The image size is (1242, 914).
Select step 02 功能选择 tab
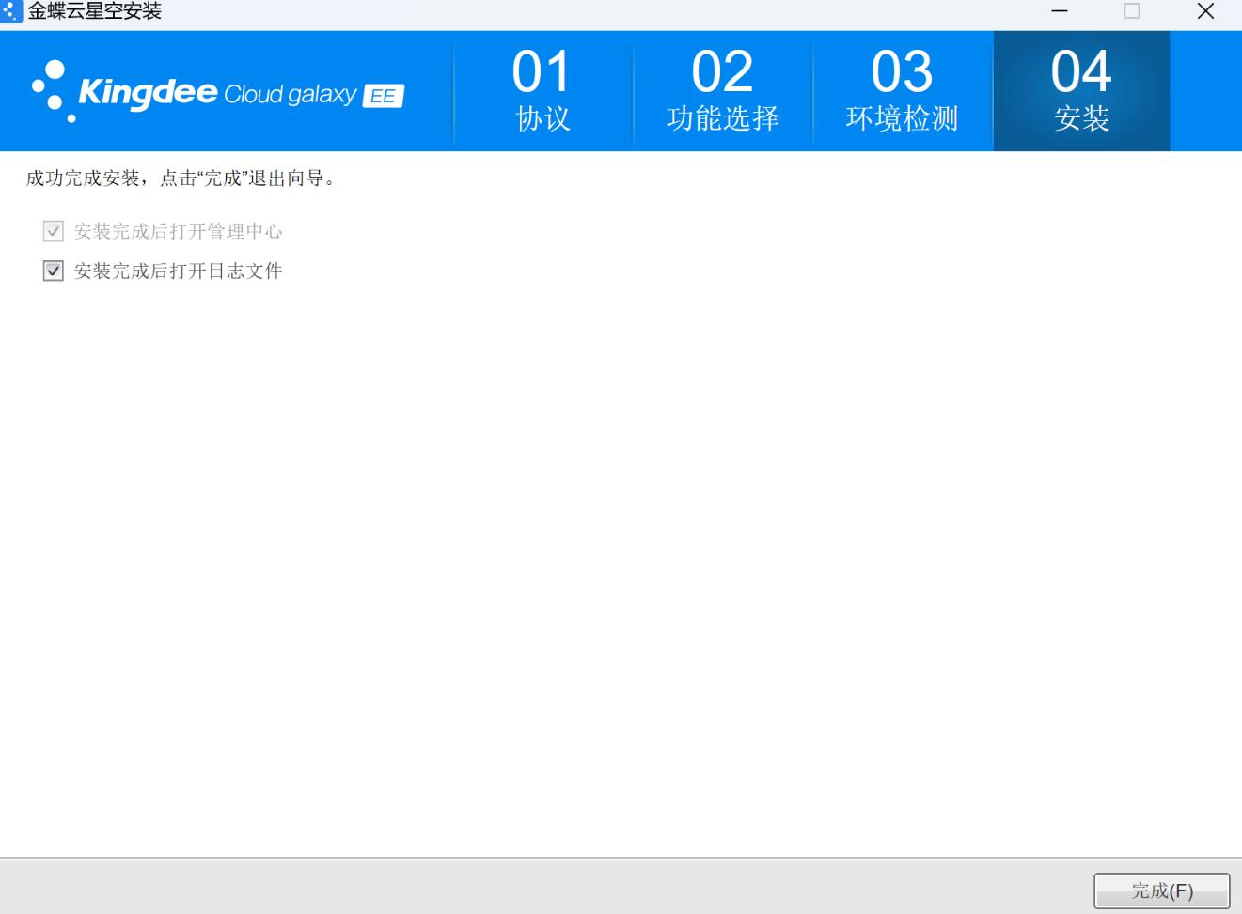[x=723, y=91]
